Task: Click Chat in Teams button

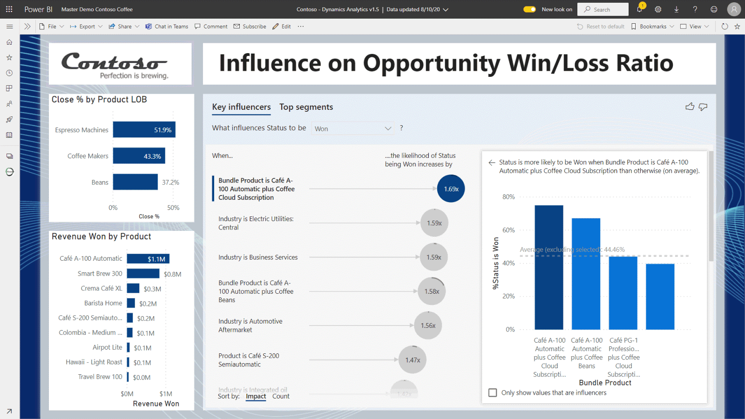Action: tap(167, 27)
